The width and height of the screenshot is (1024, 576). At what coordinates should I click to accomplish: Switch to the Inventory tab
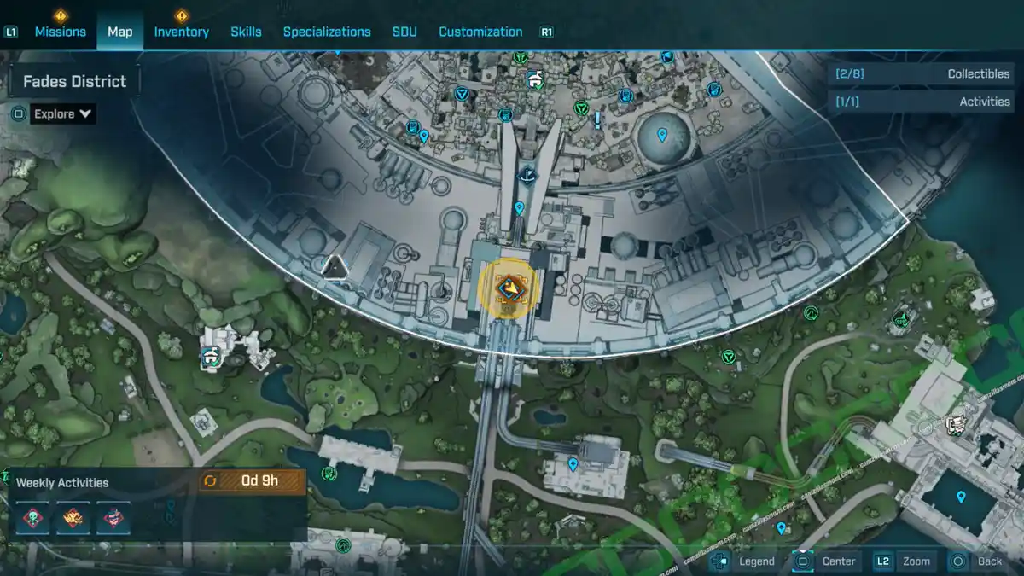[x=181, y=31]
